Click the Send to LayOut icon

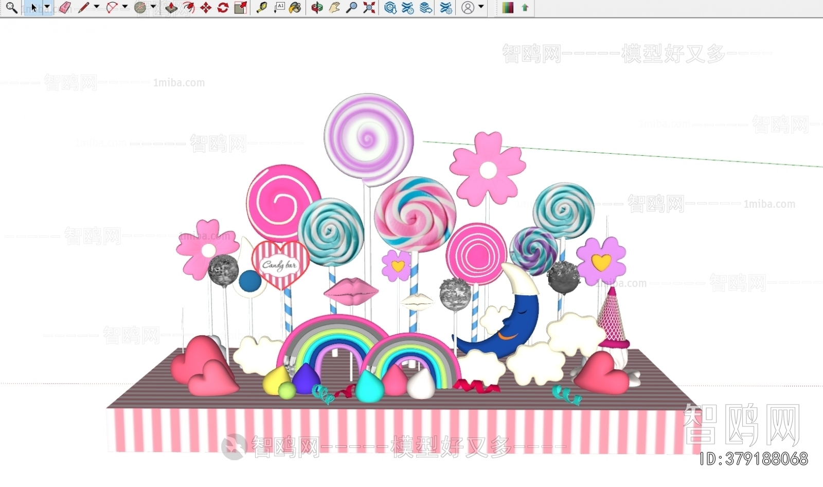pyautogui.click(x=426, y=8)
